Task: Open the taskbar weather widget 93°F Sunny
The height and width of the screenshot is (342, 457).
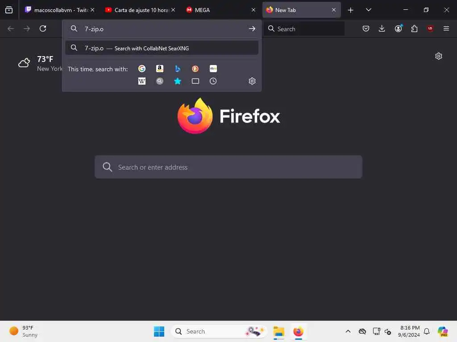Action: pyautogui.click(x=24, y=331)
